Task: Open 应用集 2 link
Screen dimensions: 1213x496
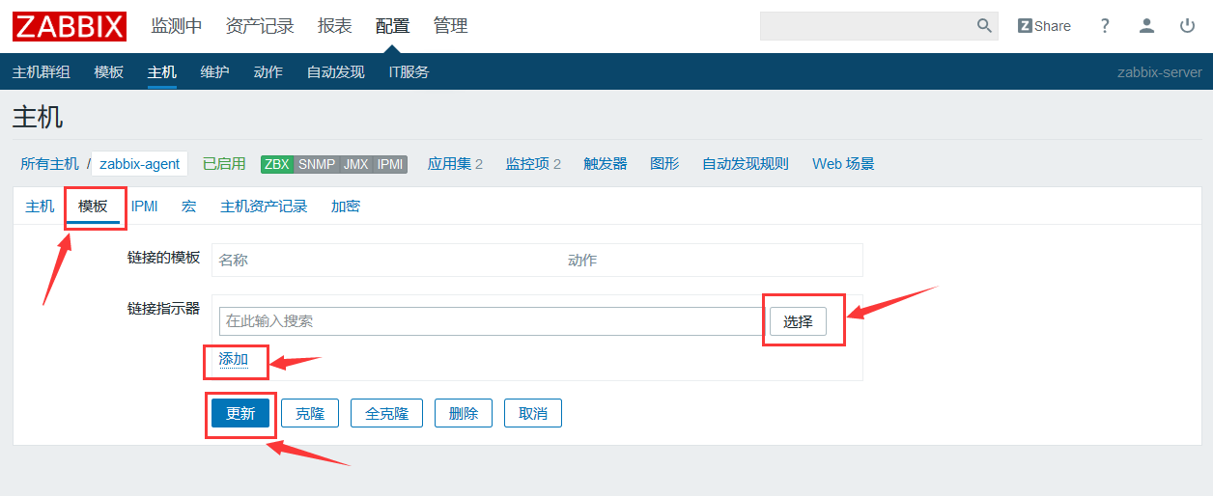Action: [x=455, y=164]
